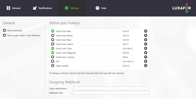Click the Open Luxafor label
The image size is (196, 99).
coord(62,66)
